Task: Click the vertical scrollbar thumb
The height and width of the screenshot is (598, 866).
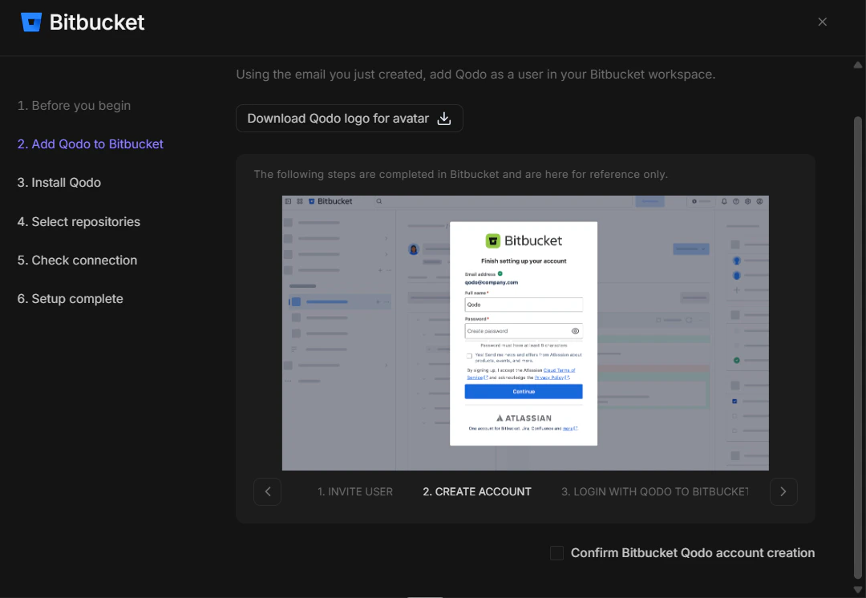Action: pos(858,348)
